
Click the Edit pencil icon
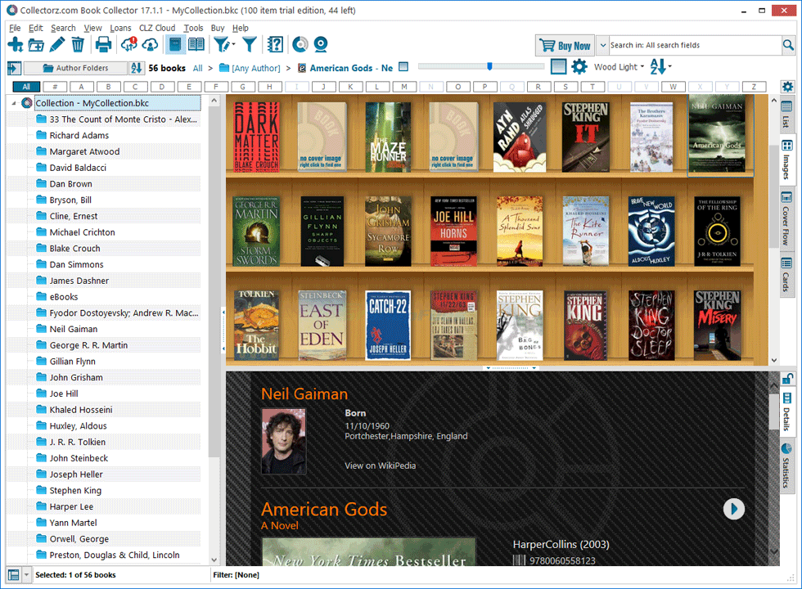click(56, 45)
